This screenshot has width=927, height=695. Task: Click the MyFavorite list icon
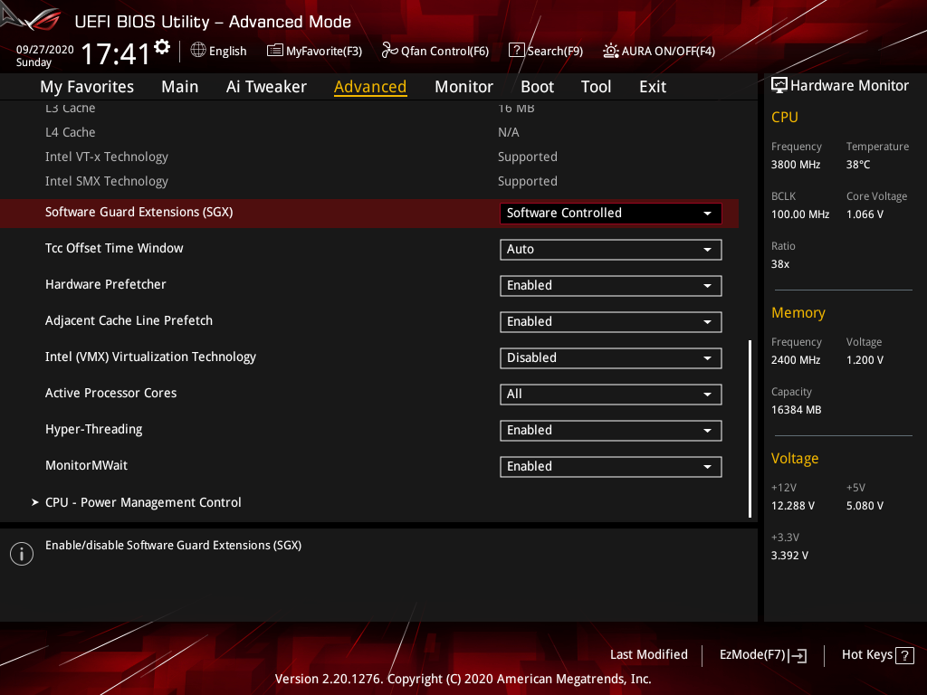click(274, 51)
